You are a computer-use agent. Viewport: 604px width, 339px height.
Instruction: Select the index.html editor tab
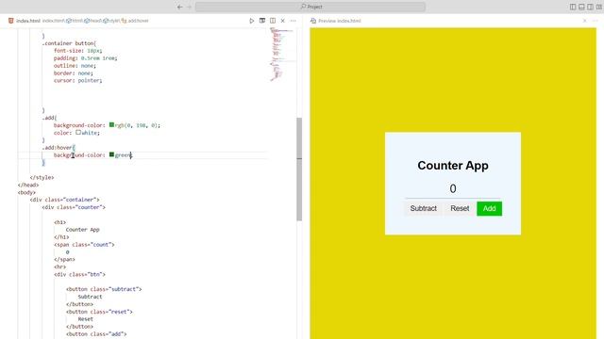(28, 21)
